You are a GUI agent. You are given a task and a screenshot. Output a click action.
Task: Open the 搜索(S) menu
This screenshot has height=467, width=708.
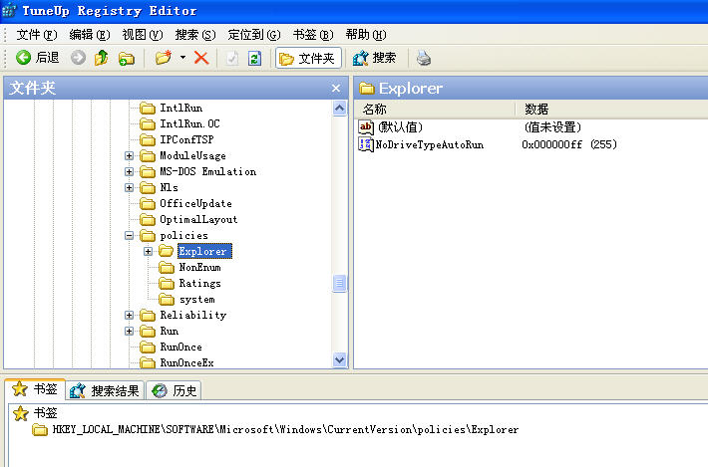(195, 35)
